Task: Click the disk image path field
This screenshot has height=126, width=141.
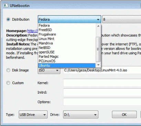Action: (x=102, y=70)
